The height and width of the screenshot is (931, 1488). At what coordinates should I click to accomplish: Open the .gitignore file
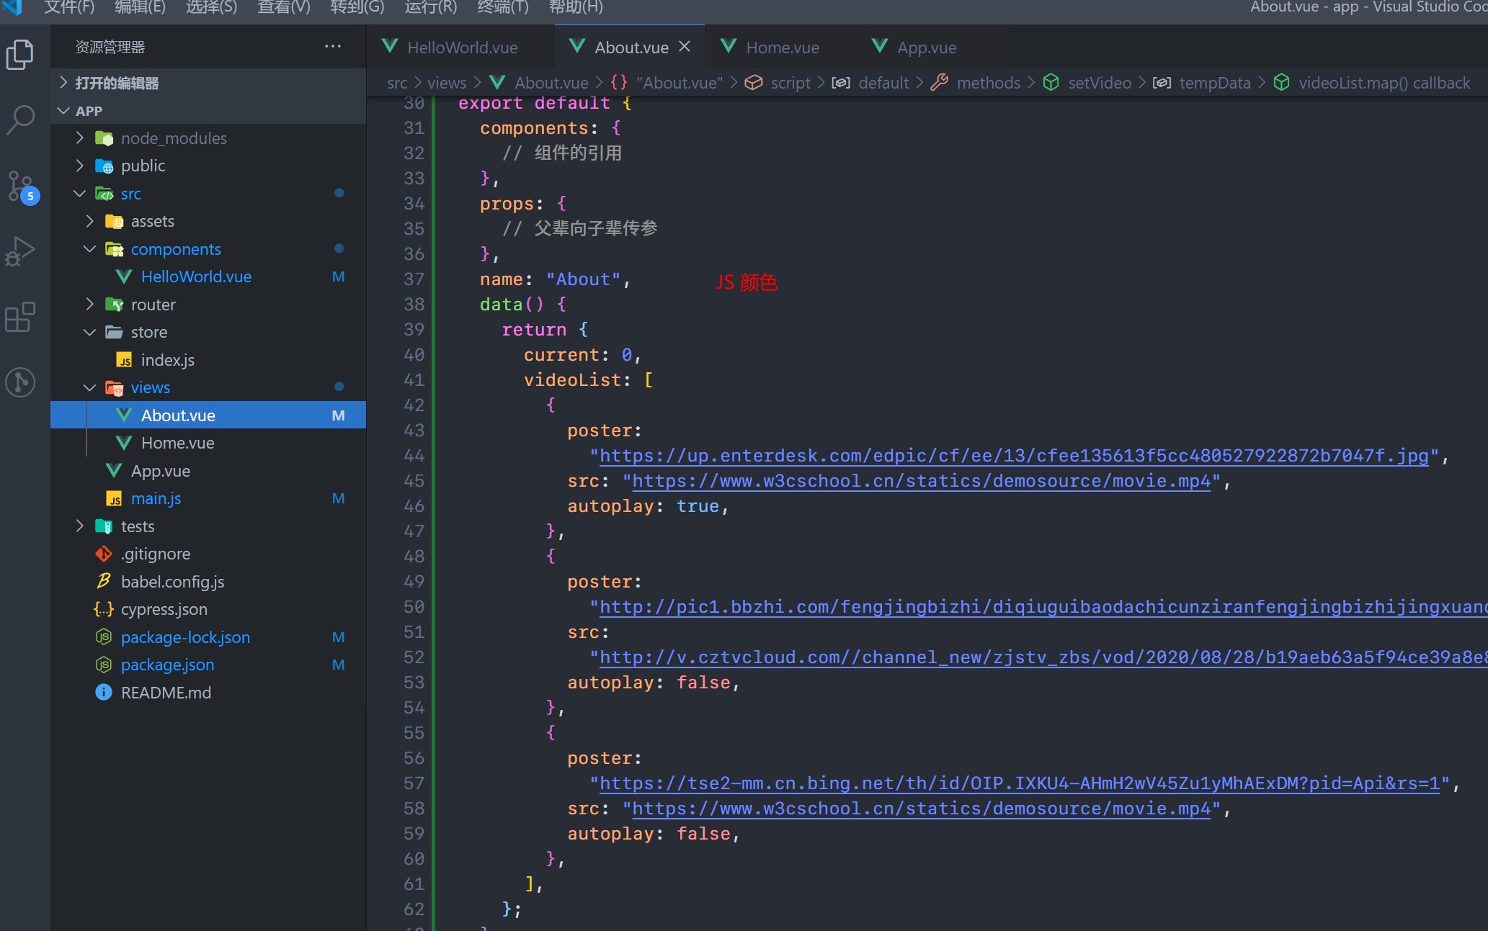(208, 554)
